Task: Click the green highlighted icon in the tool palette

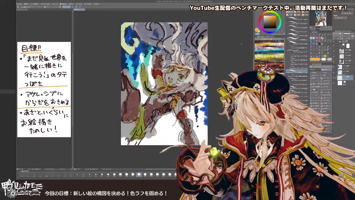Action: click(x=325, y=56)
